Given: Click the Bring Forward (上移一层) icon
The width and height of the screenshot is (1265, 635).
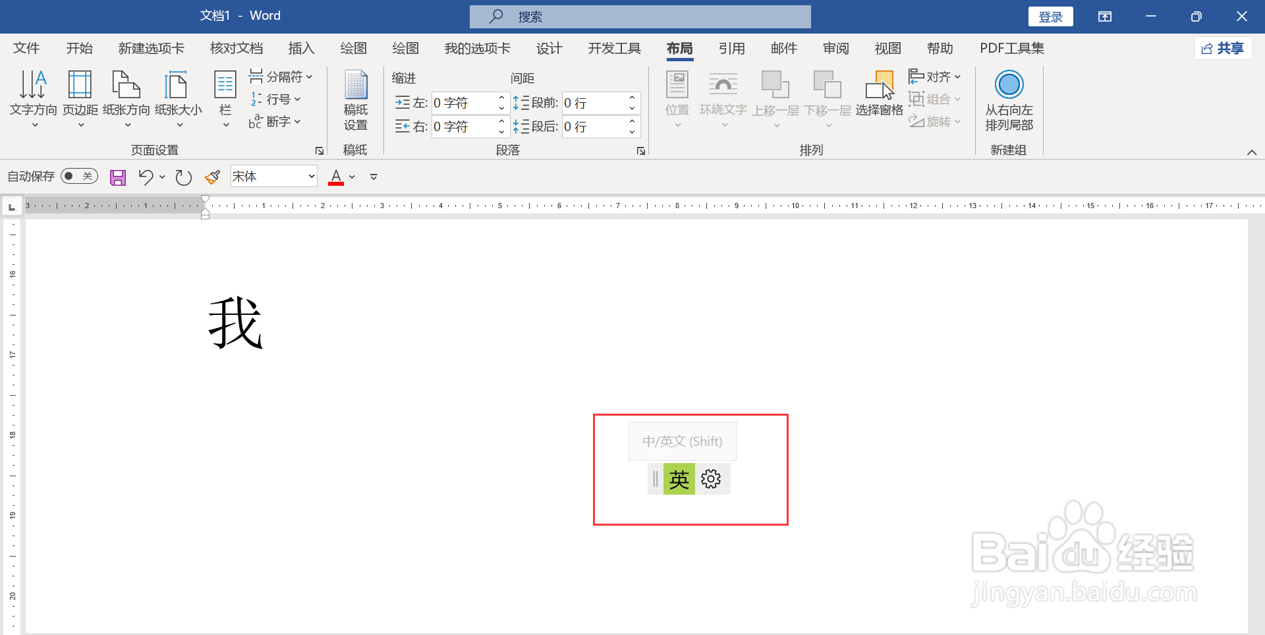Looking at the screenshot, I should (x=775, y=84).
